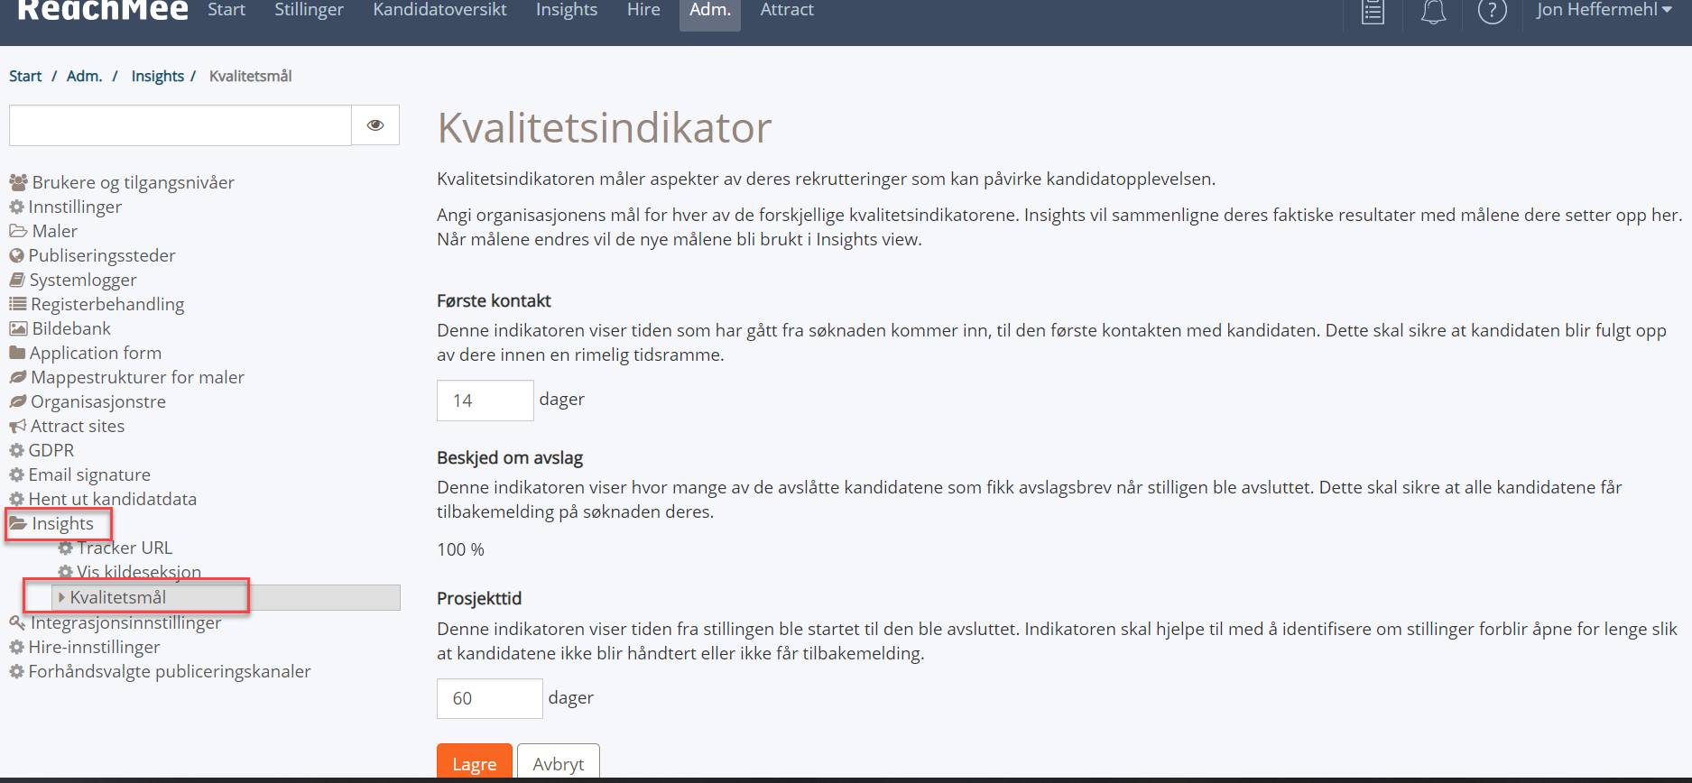
Task: Click the folder icon beside Maler
Action: pyautogui.click(x=18, y=231)
